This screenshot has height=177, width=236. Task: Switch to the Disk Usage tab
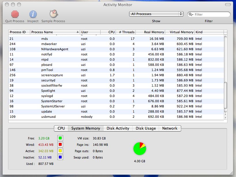pos(146,128)
